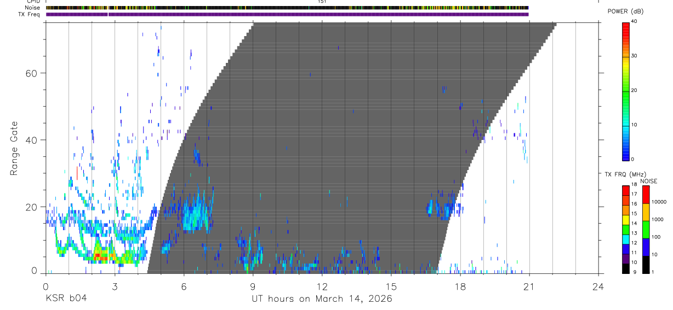This screenshot has width=673, height=310.
Task: Click the Range Gate y-axis title
Action: point(13,148)
